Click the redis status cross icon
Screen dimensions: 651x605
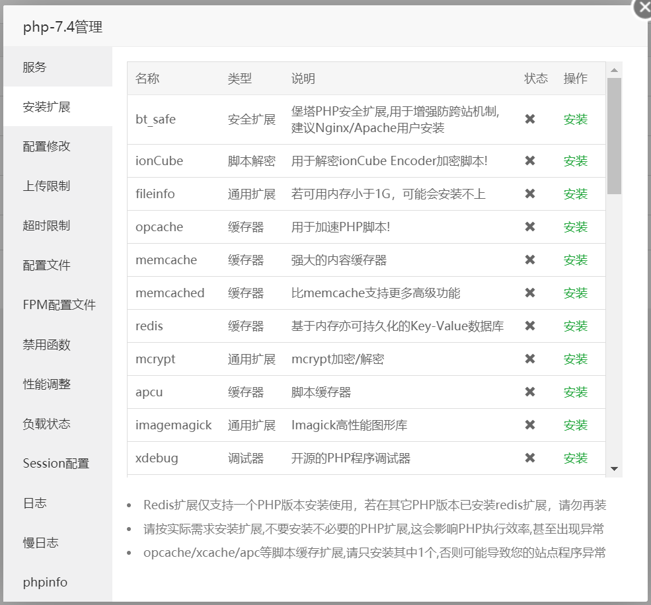530,326
